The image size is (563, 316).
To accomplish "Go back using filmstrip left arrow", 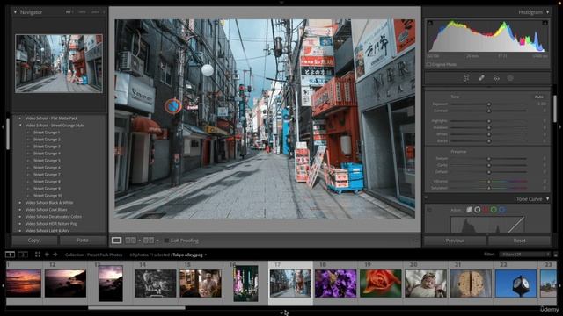I will point(47,255).
